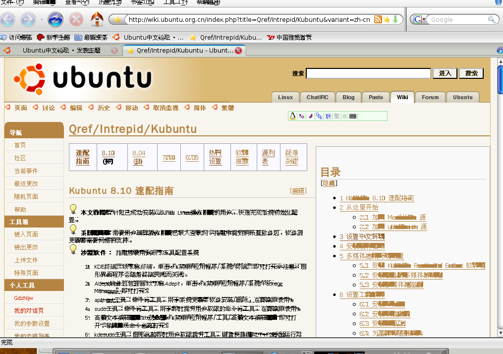The height and width of the screenshot is (354, 503).
Task: Click the keyboard icon in the green toolbar
Action: 353,116
